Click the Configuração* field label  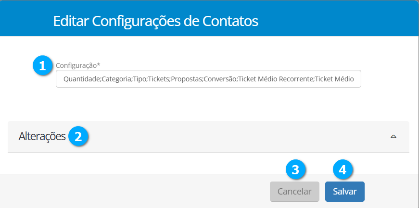point(77,65)
